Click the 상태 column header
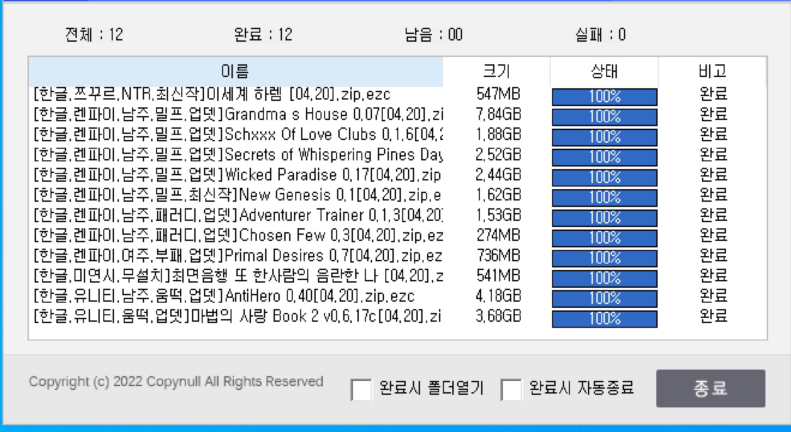The width and height of the screenshot is (791, 432). coord(604,71)
